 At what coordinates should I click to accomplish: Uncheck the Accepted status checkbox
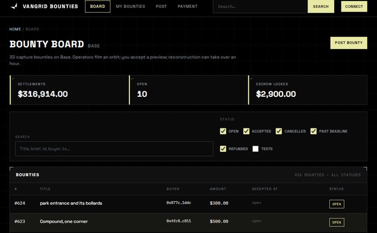pos(246,131)
